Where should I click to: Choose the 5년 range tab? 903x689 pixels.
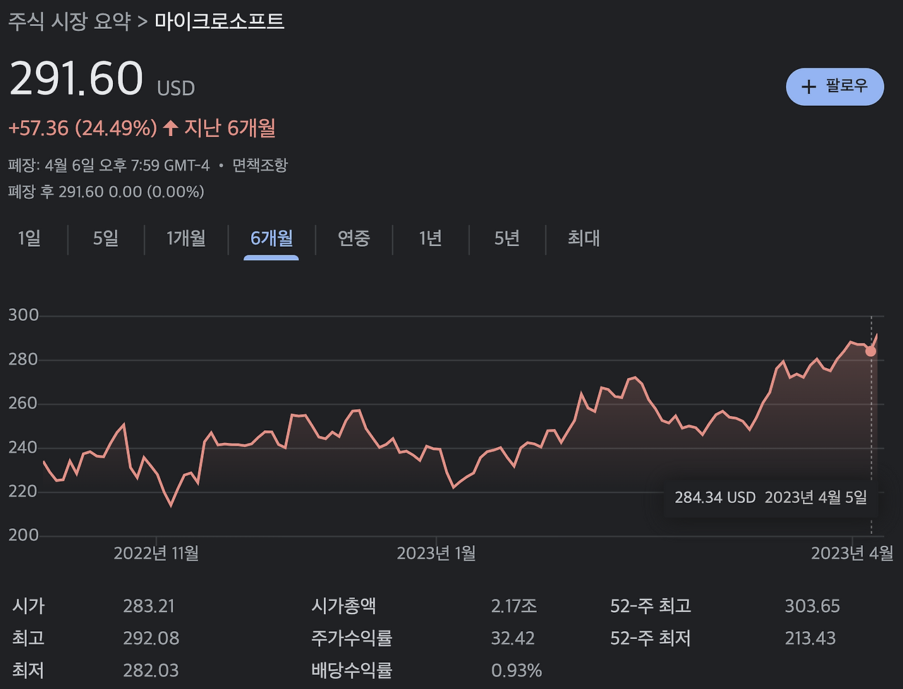click(507, 238)
